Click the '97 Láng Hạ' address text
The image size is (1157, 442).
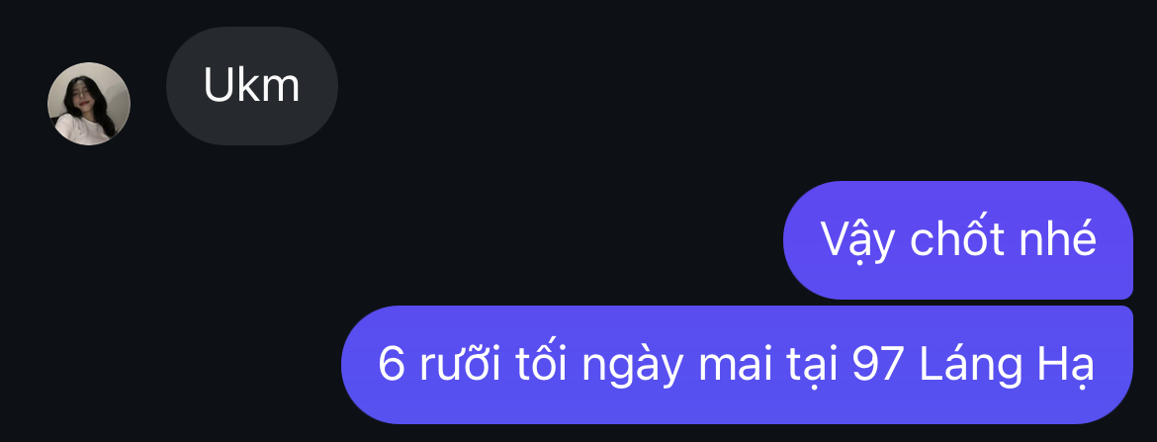(972, 365)
